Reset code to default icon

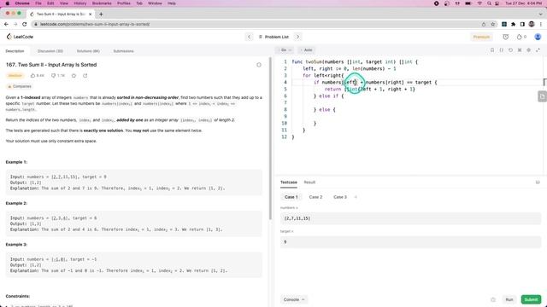click(x=510, y=50)
